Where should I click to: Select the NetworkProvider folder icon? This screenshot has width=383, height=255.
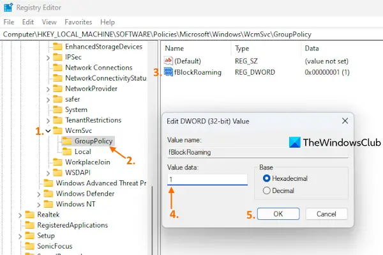tap(57, 89)
